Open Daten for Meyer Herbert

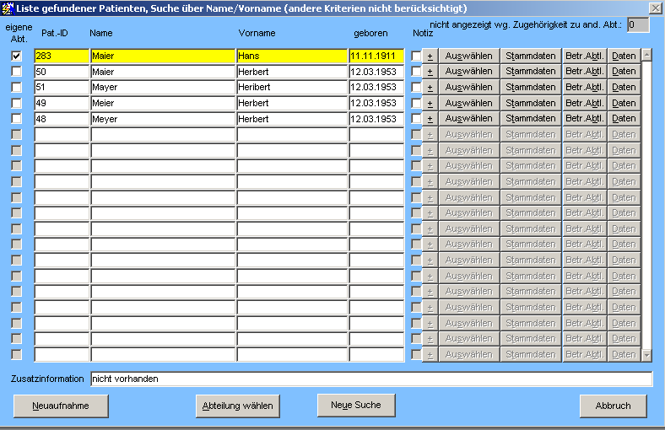[624, 119]
